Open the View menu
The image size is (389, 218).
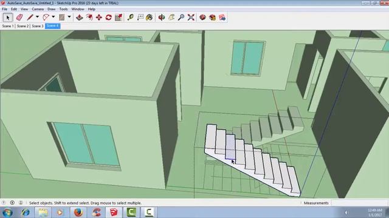pyautogui.click(x=24, y=9)
